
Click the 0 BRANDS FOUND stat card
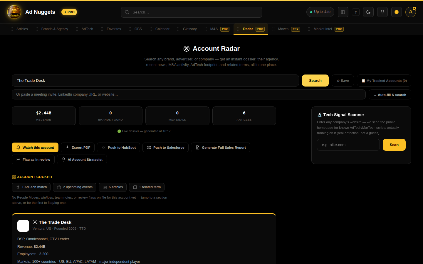(x=110, y=116)
